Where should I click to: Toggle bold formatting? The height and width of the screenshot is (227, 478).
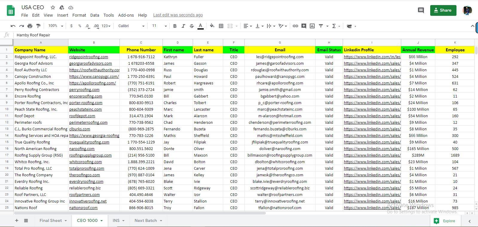(x=175, y=26)
